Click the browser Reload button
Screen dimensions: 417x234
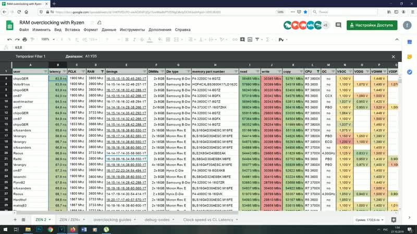(x=19, y=12)
